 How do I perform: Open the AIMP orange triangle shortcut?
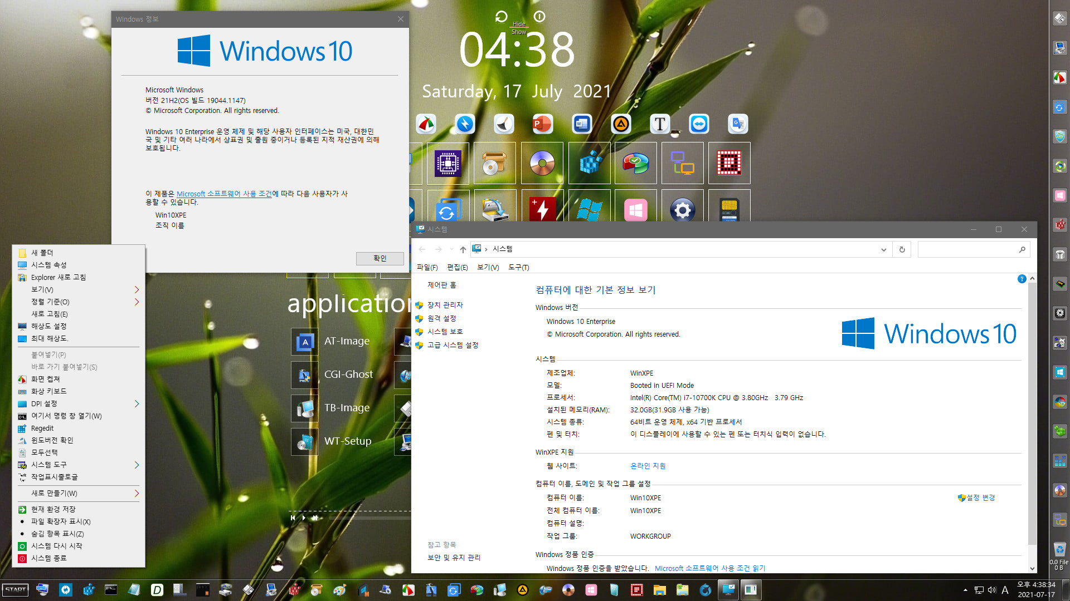621,124
